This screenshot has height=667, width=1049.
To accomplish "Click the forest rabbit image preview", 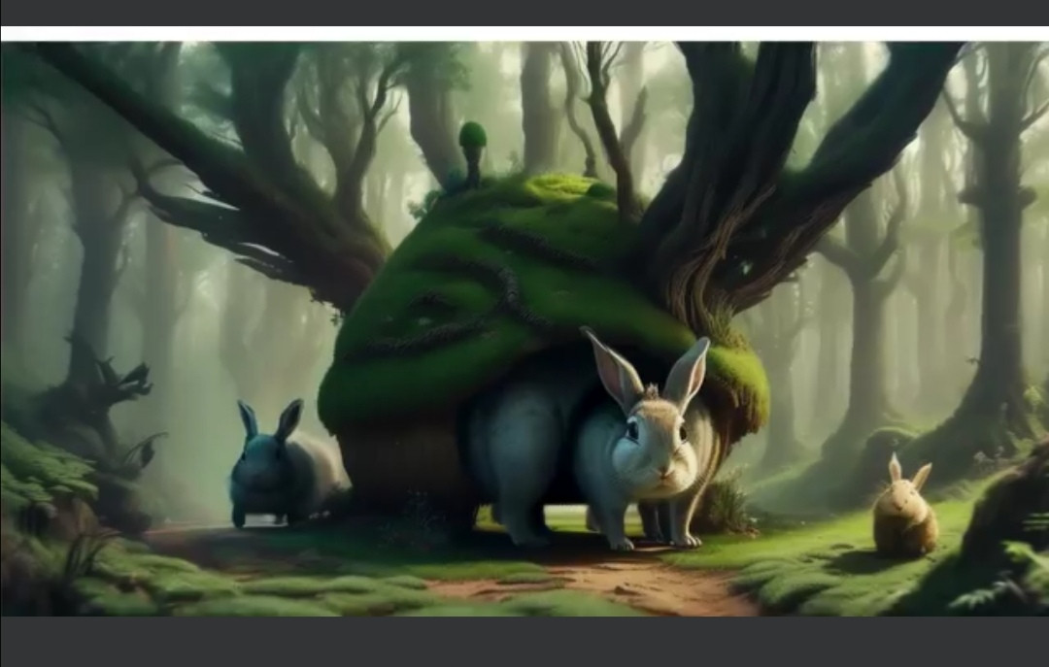I will pyautogui.click(x=524, y=328).
